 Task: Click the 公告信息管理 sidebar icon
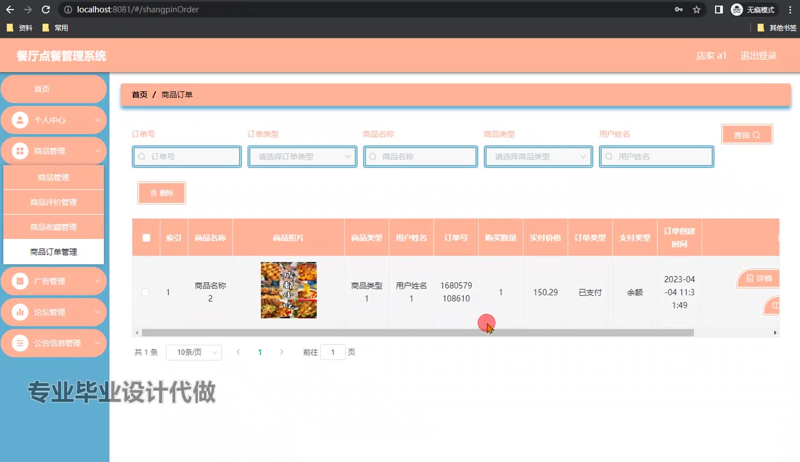coord(20,343)
